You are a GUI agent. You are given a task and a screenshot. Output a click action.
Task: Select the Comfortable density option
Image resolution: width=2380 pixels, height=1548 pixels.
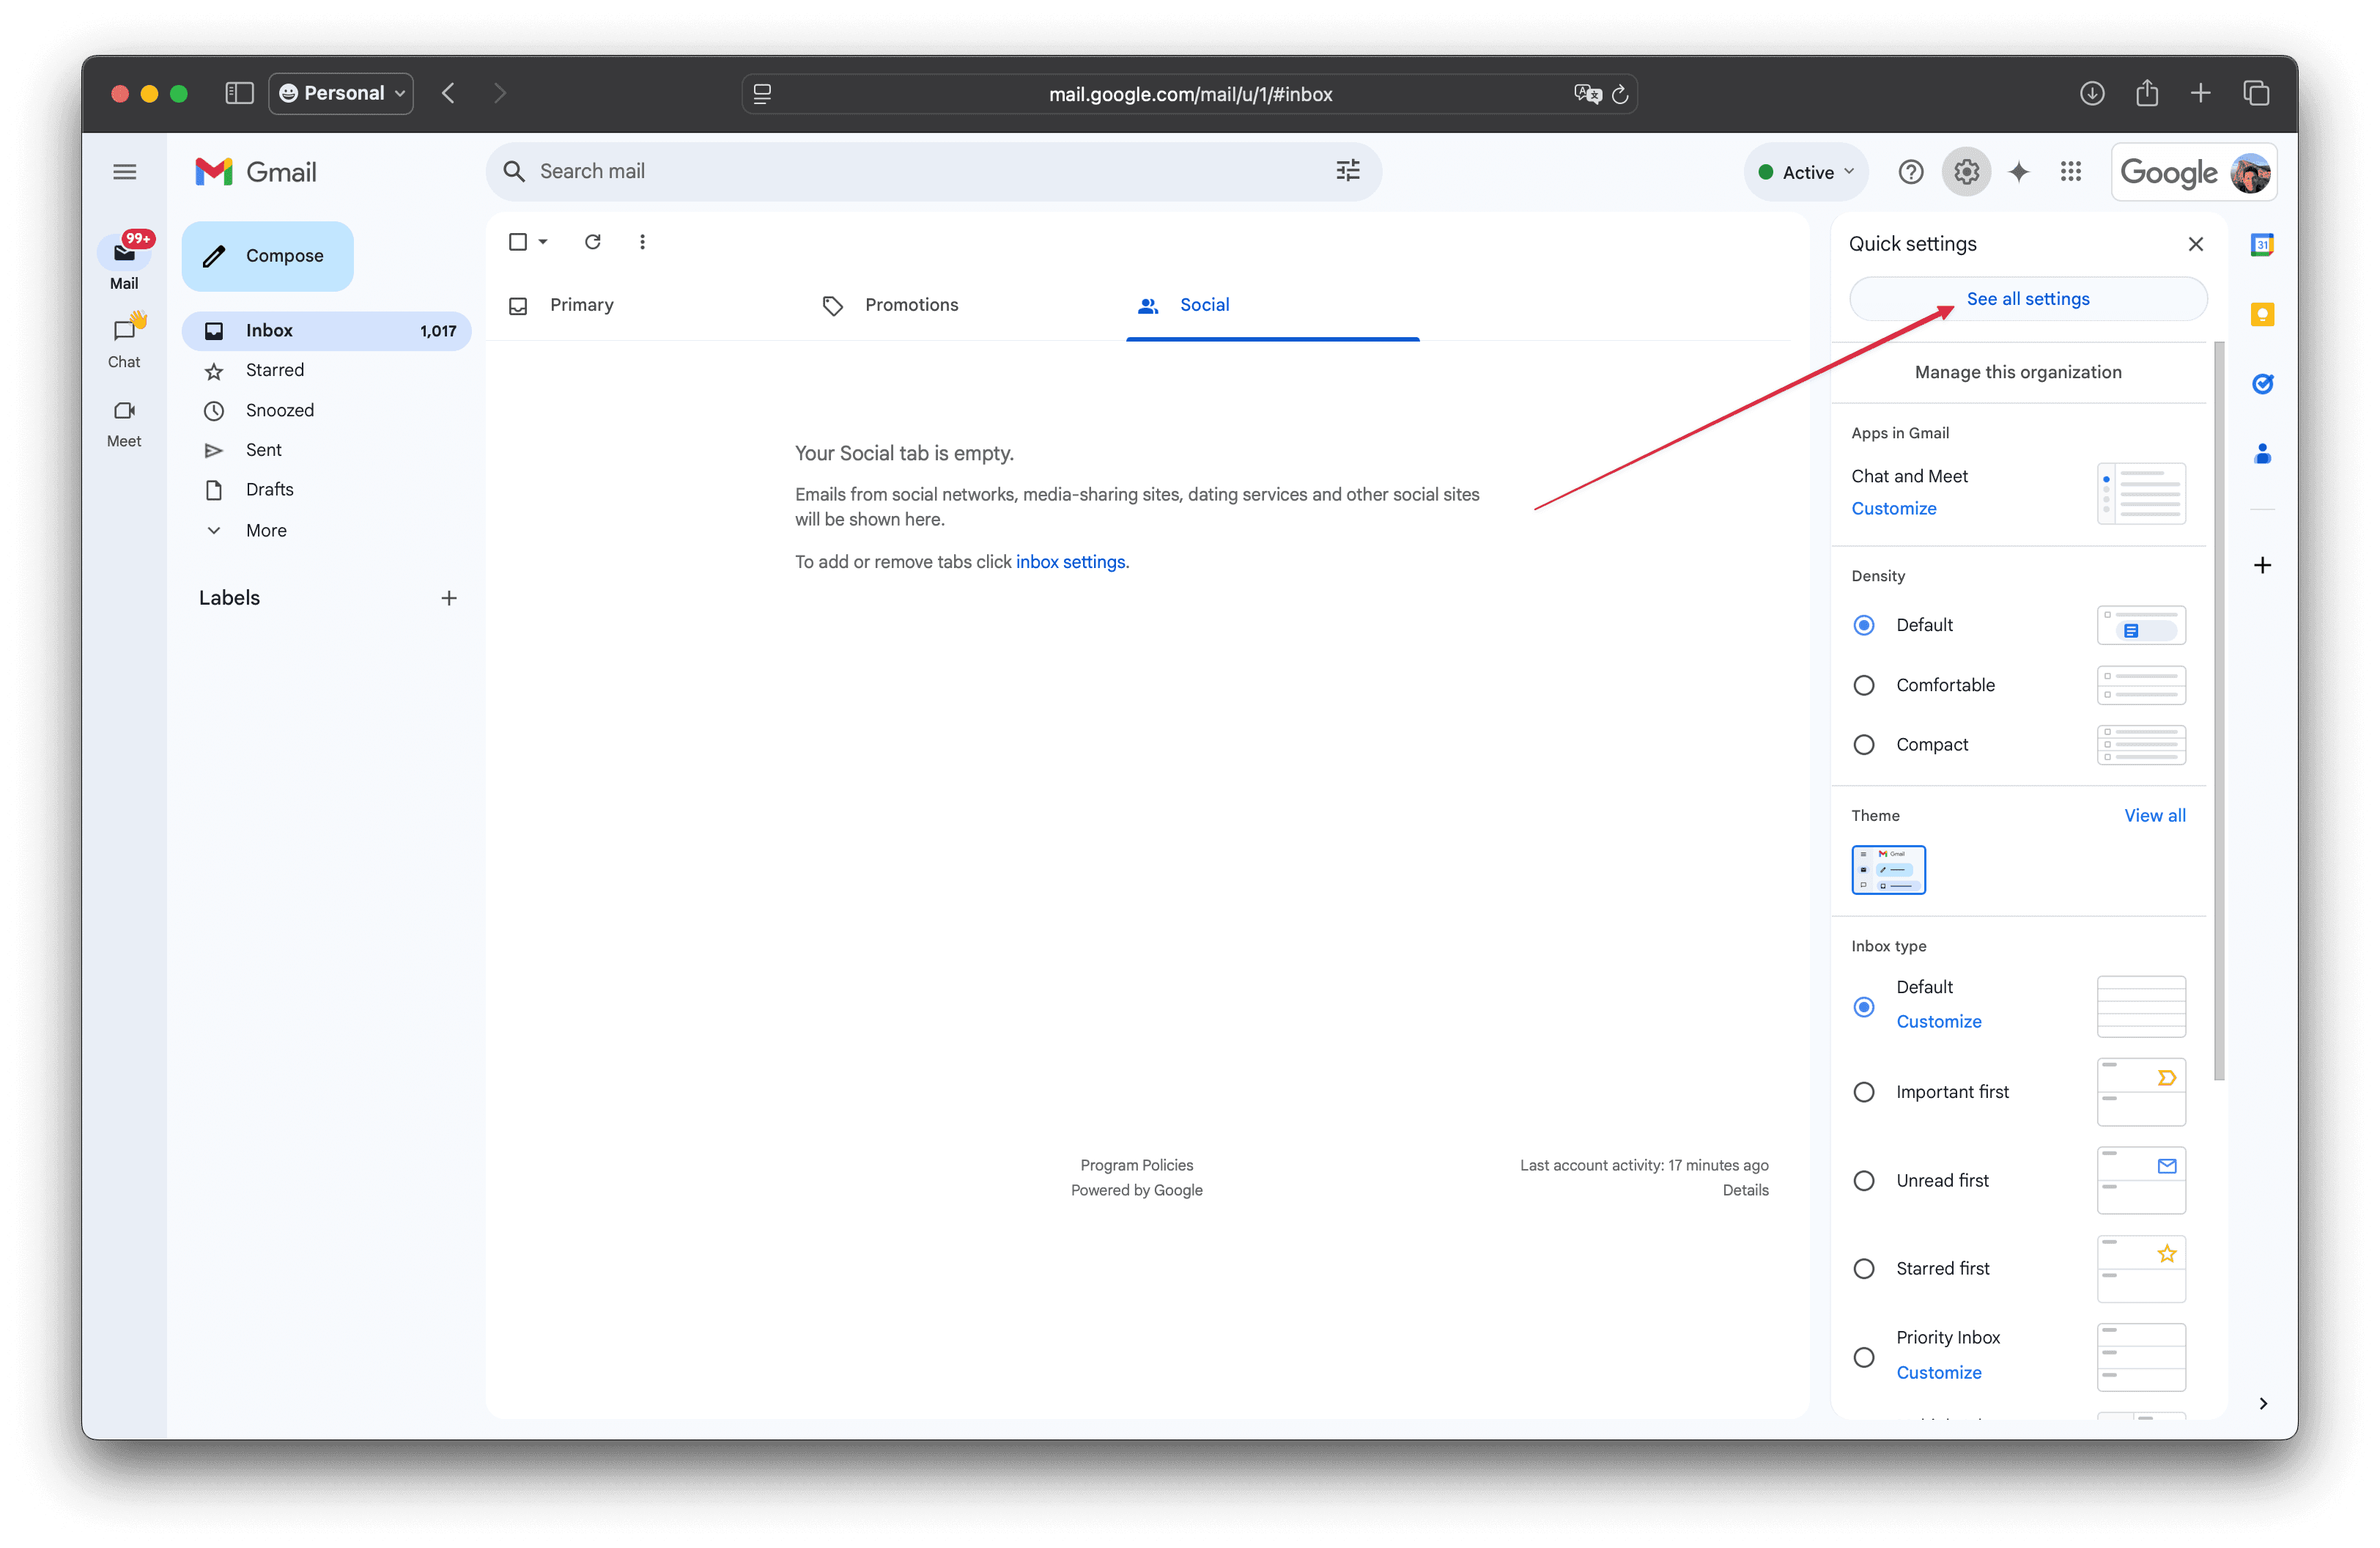tap(1863, 684)
